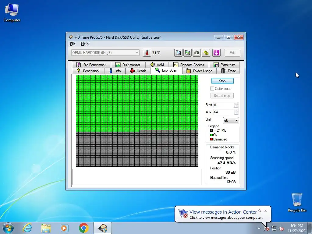Decrease the End value spinner
The width and height of the screenshot is (312, 234).
(236, 113)
